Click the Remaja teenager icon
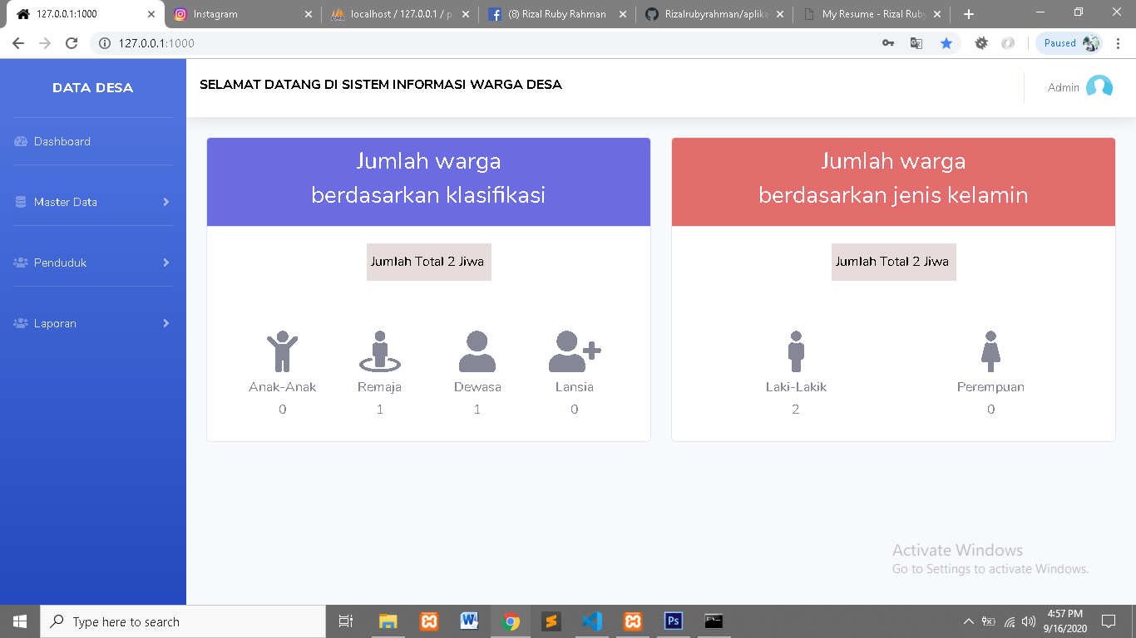Viewport: 1136px width, 638px height. click(379, 351)
